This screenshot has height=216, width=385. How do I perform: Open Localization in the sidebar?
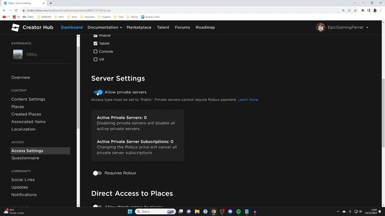point(23,130)
